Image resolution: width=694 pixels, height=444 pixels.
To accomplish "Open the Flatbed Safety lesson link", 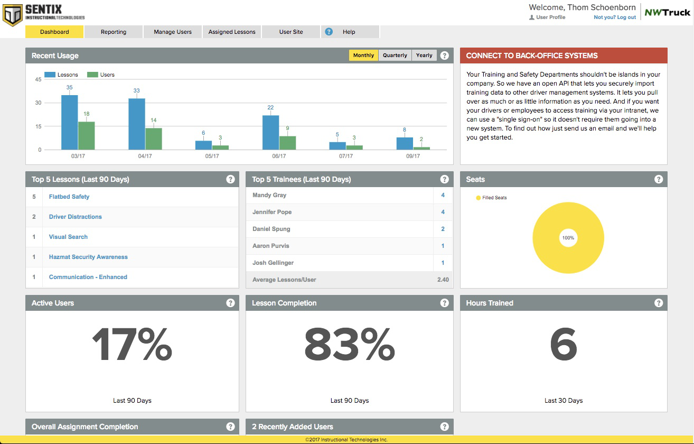I will (69, 197).
